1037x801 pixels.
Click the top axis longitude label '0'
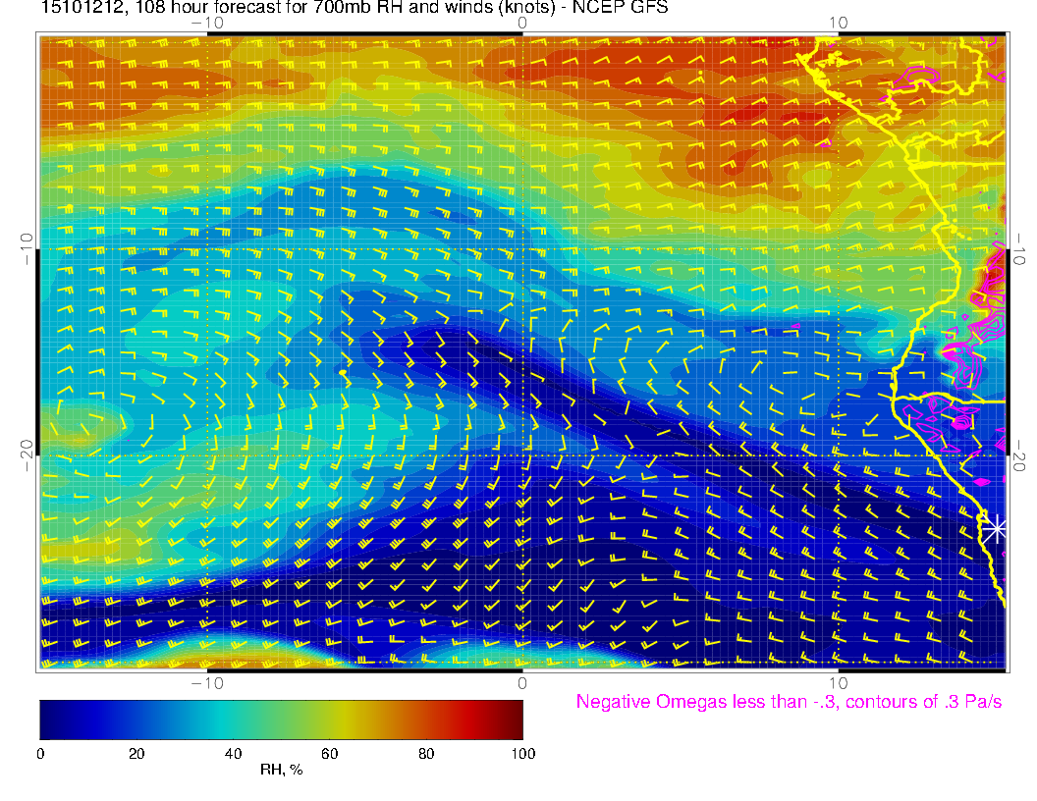pyautogui.click(x=522, y=23)
